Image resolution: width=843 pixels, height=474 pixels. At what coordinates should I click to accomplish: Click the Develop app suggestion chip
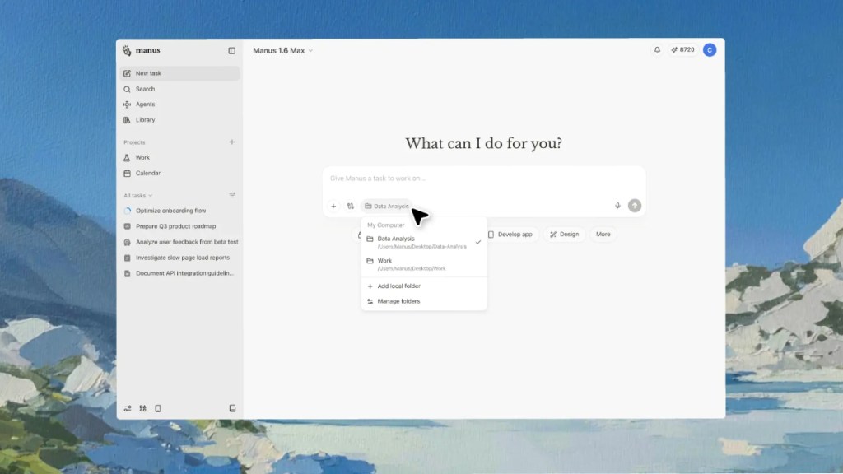point(510,235)
